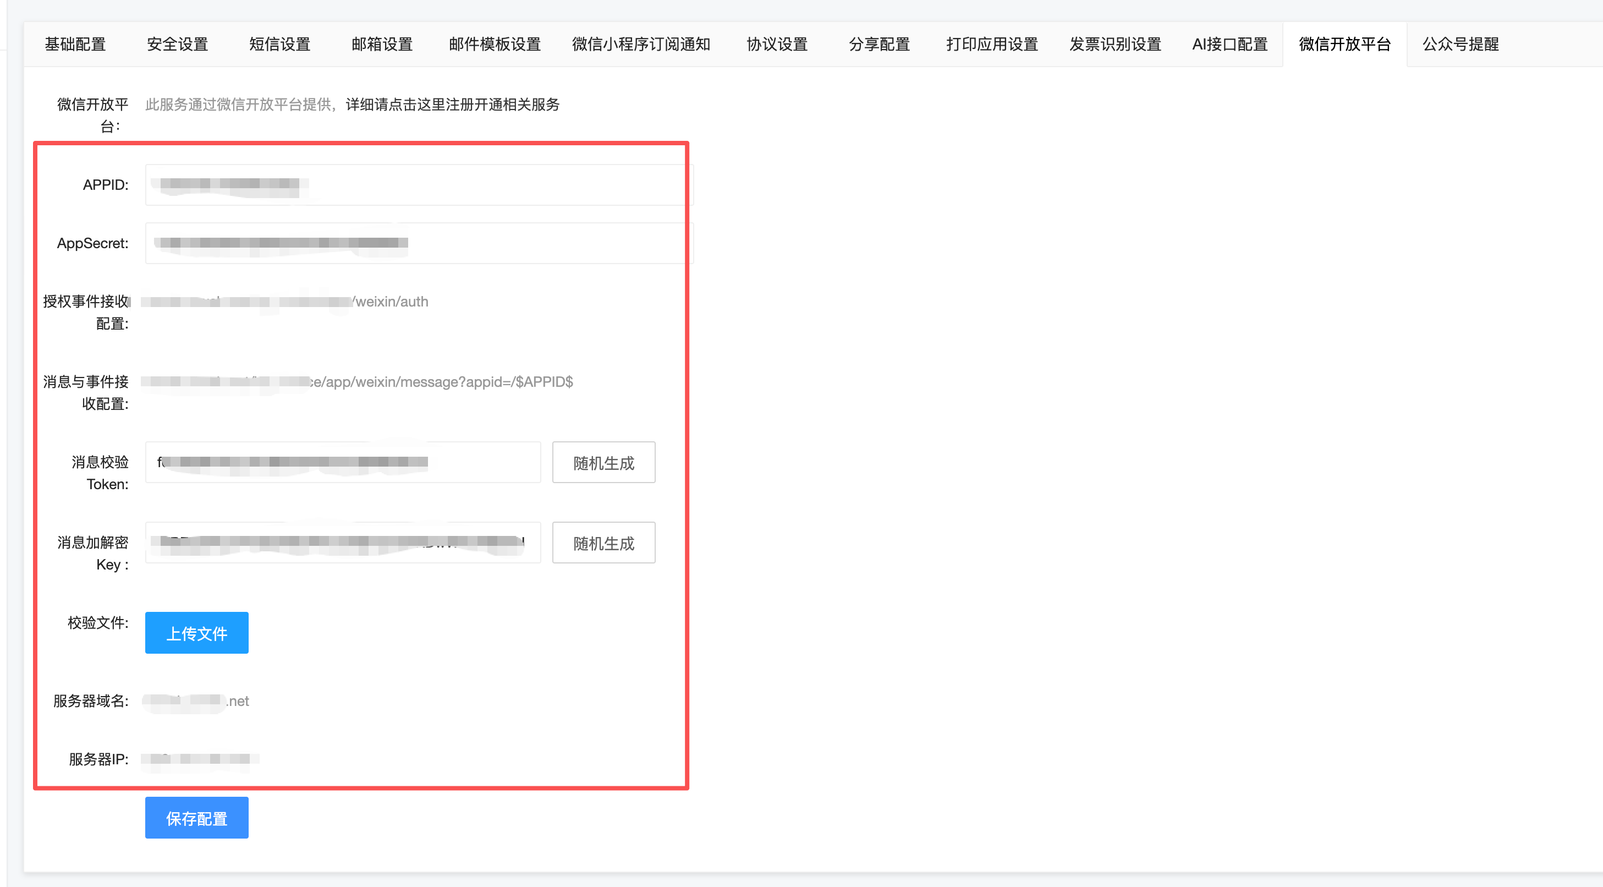Open the 基础配置 tab
Viewport: 1603px width, 887px height.
click(x=75, y=44)
